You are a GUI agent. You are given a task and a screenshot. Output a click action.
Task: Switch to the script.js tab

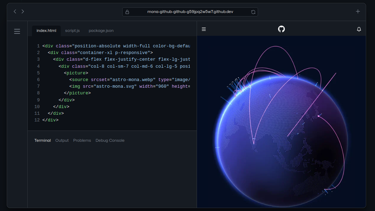[x=72, y=30]
